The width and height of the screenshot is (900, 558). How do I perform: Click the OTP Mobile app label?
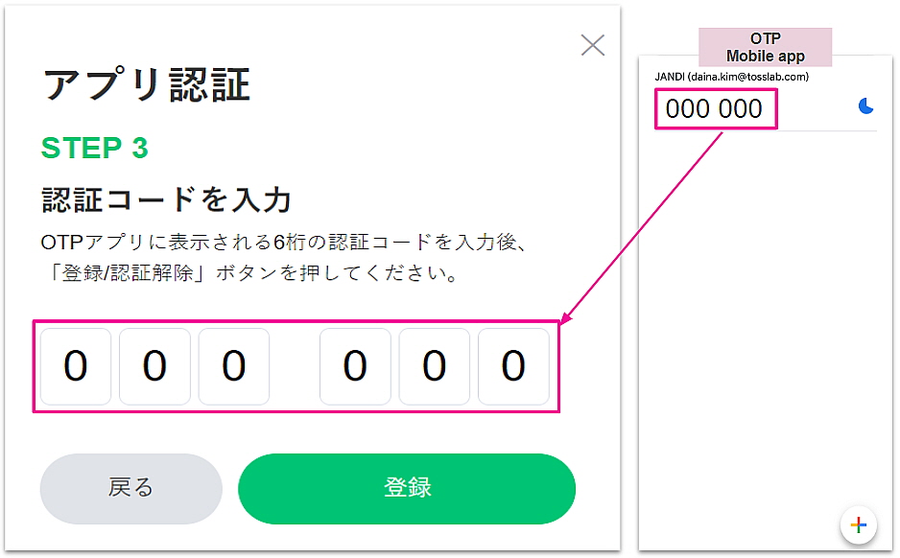tap(765, 47)
